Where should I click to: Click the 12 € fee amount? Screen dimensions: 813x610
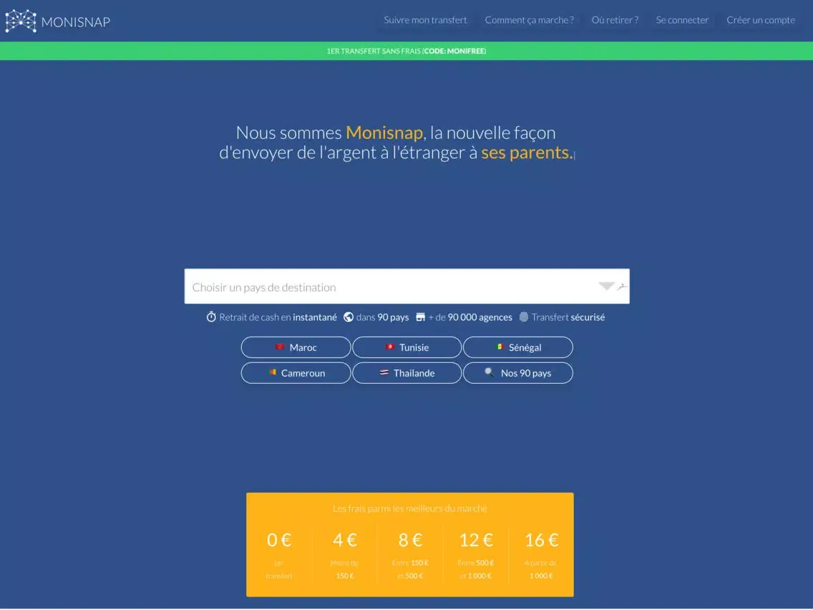476,540
